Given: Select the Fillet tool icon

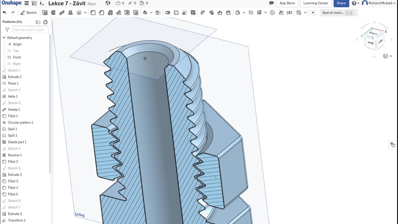Looking at the screenshot, I should coord(93,13).
